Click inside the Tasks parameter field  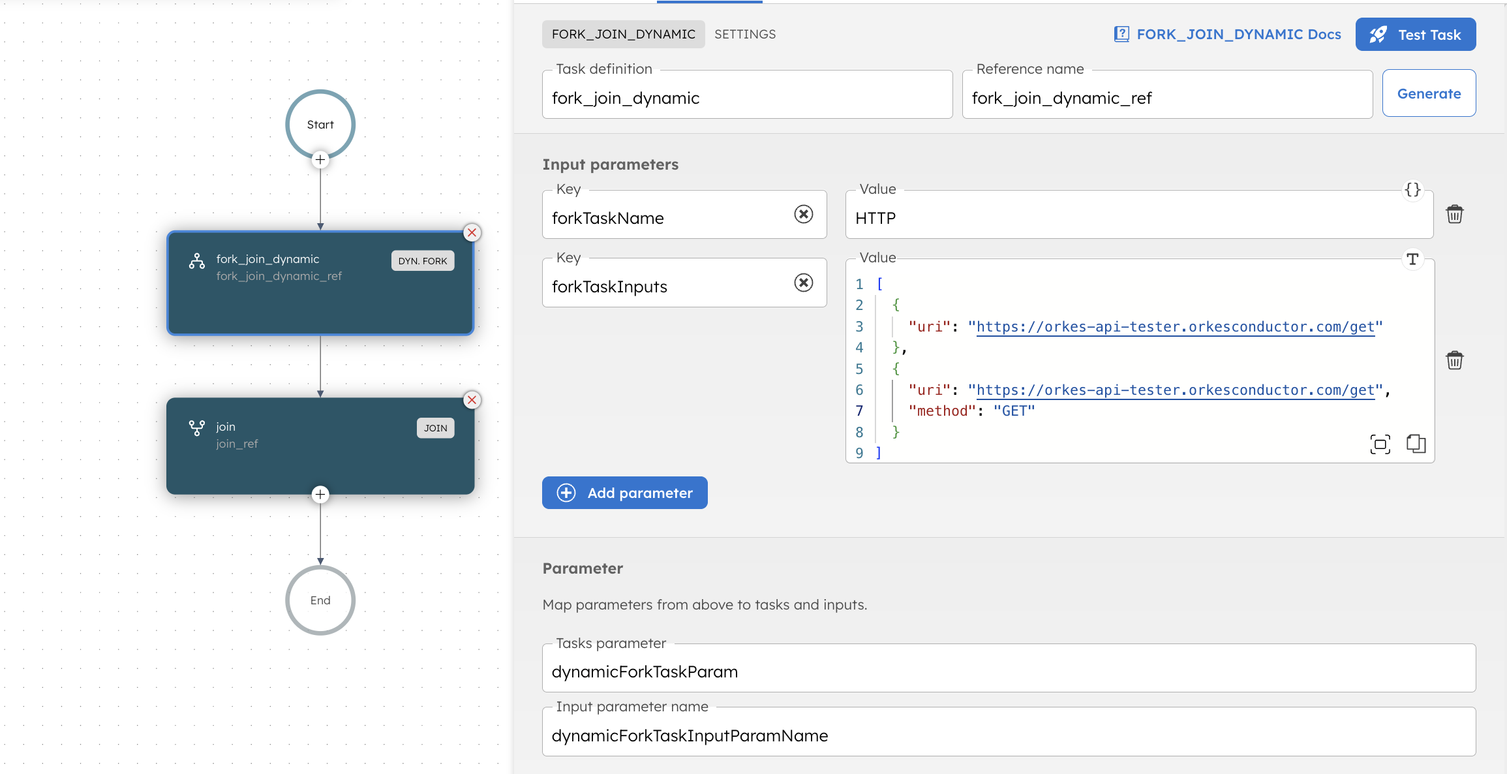913,672
